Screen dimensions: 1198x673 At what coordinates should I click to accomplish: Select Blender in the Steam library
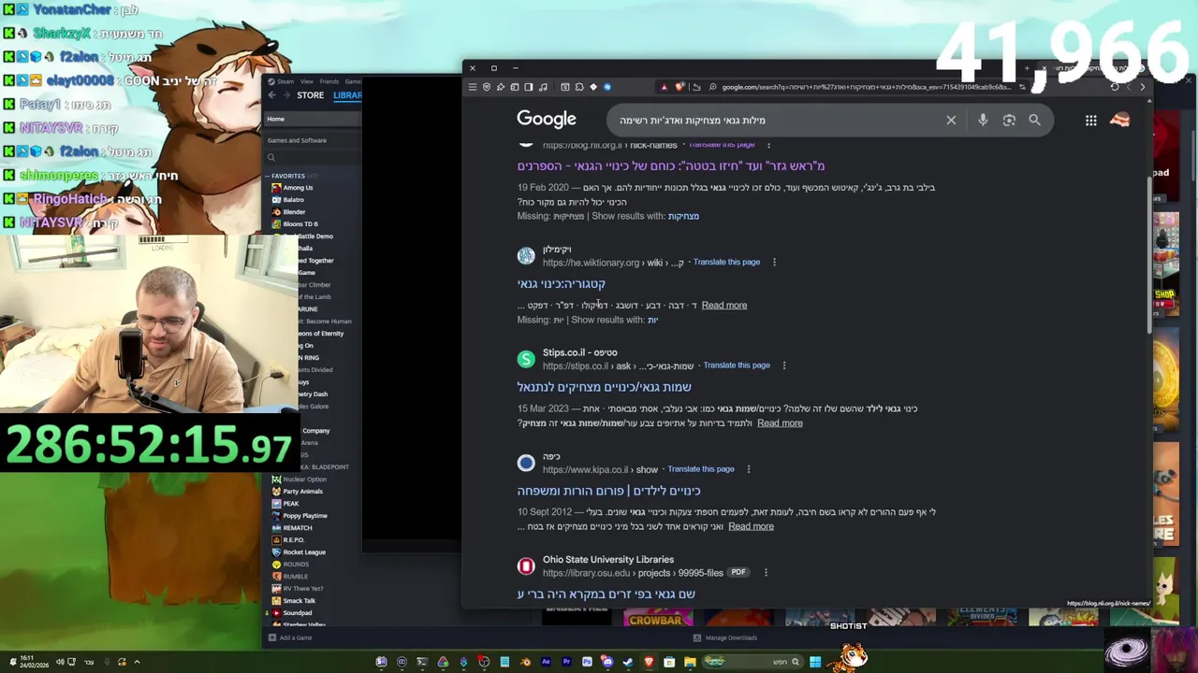[294, 212]
